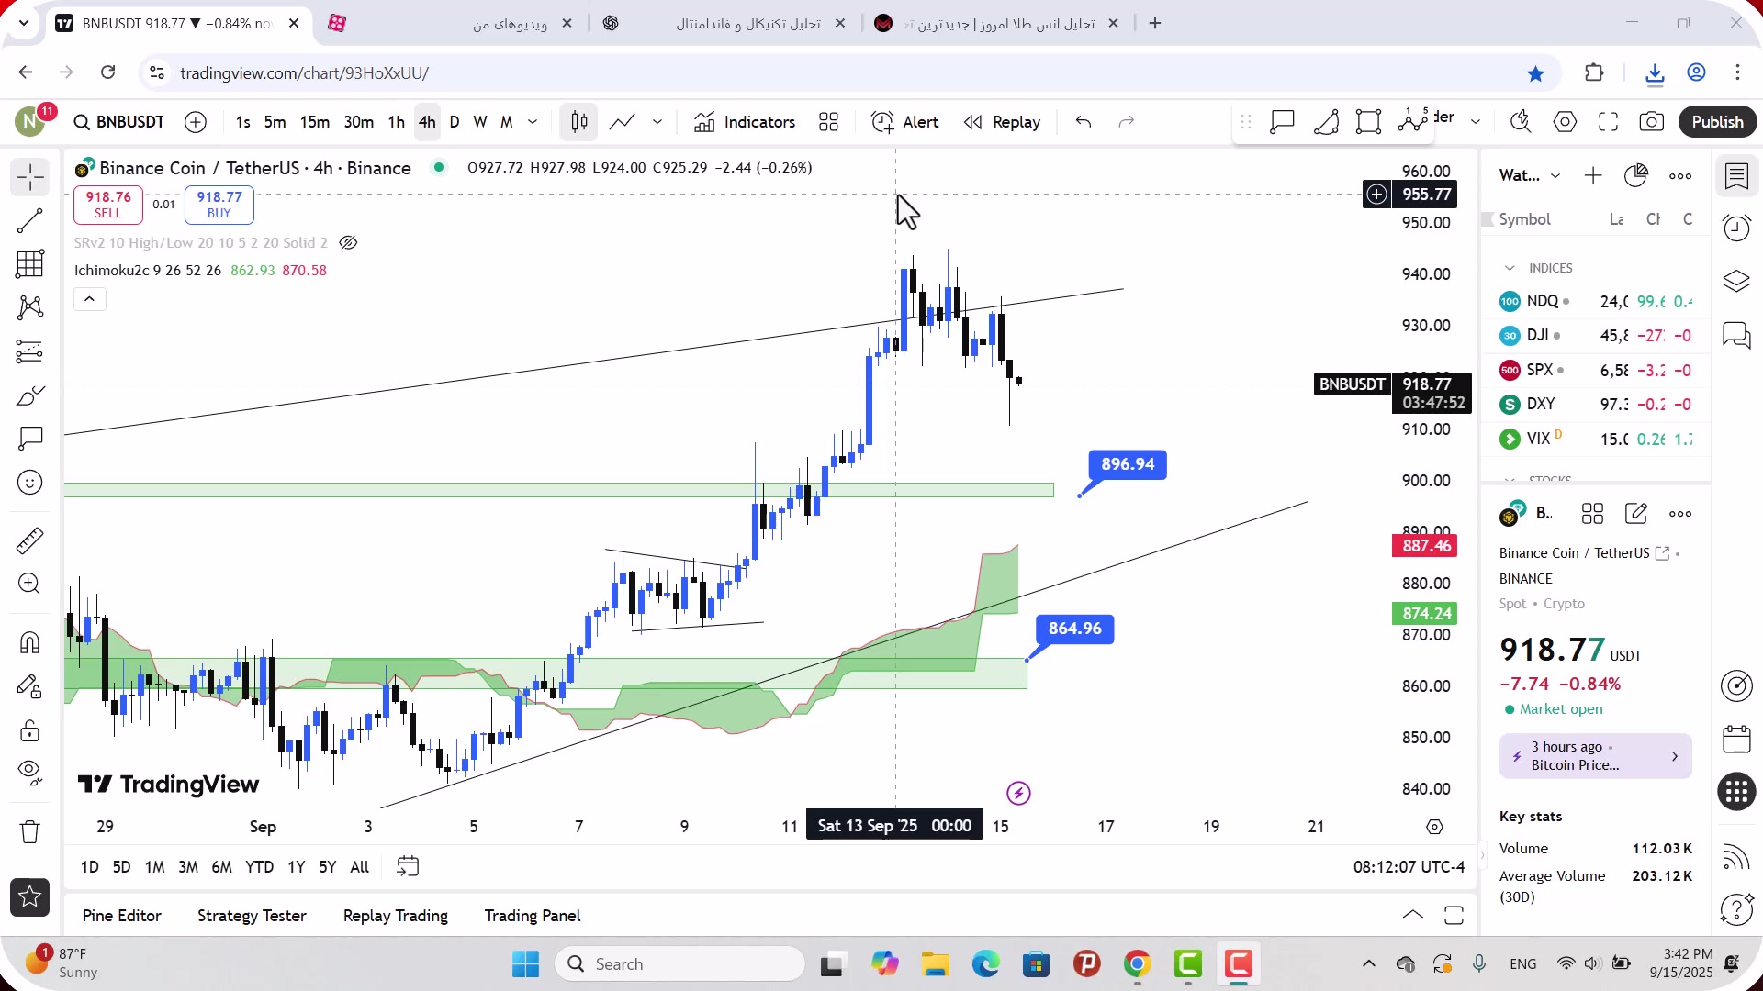
Task: Open symbol search for BNBUSDT
Action: 119,122
